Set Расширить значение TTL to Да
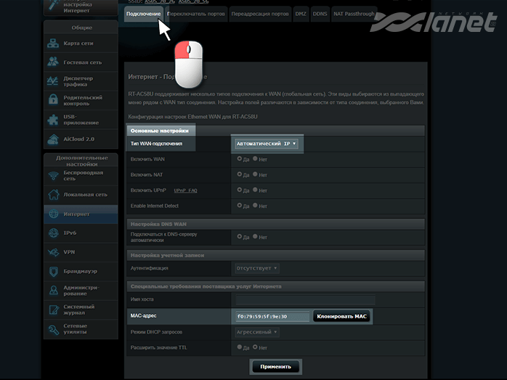Screen dimensions: 507x380 point(240,347)
